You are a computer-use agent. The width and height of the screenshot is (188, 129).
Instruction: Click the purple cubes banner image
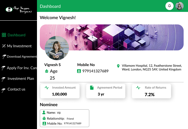pyautogui.click(x=112, y=37)
